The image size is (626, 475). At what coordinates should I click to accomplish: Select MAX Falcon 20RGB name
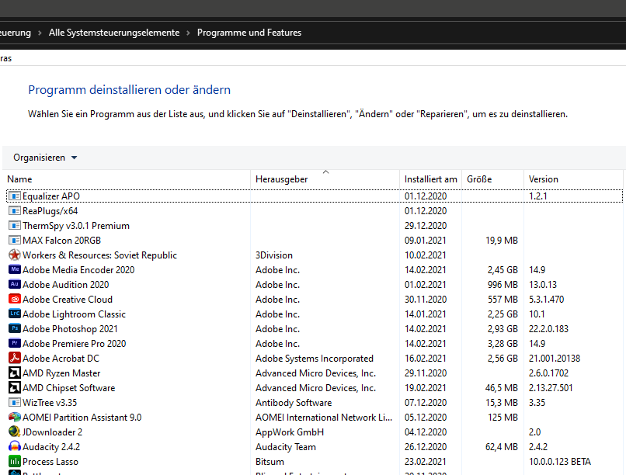click(x=61, y=240)
